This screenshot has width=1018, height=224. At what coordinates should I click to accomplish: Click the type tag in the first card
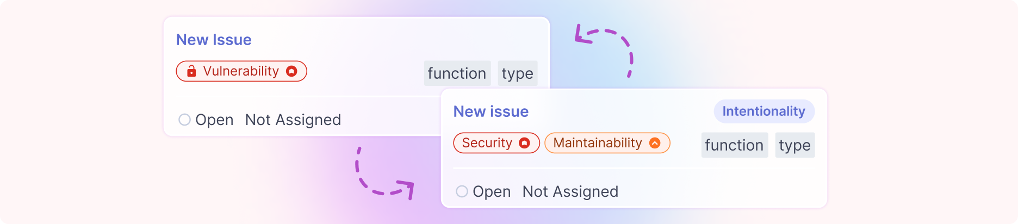(518, 73)
